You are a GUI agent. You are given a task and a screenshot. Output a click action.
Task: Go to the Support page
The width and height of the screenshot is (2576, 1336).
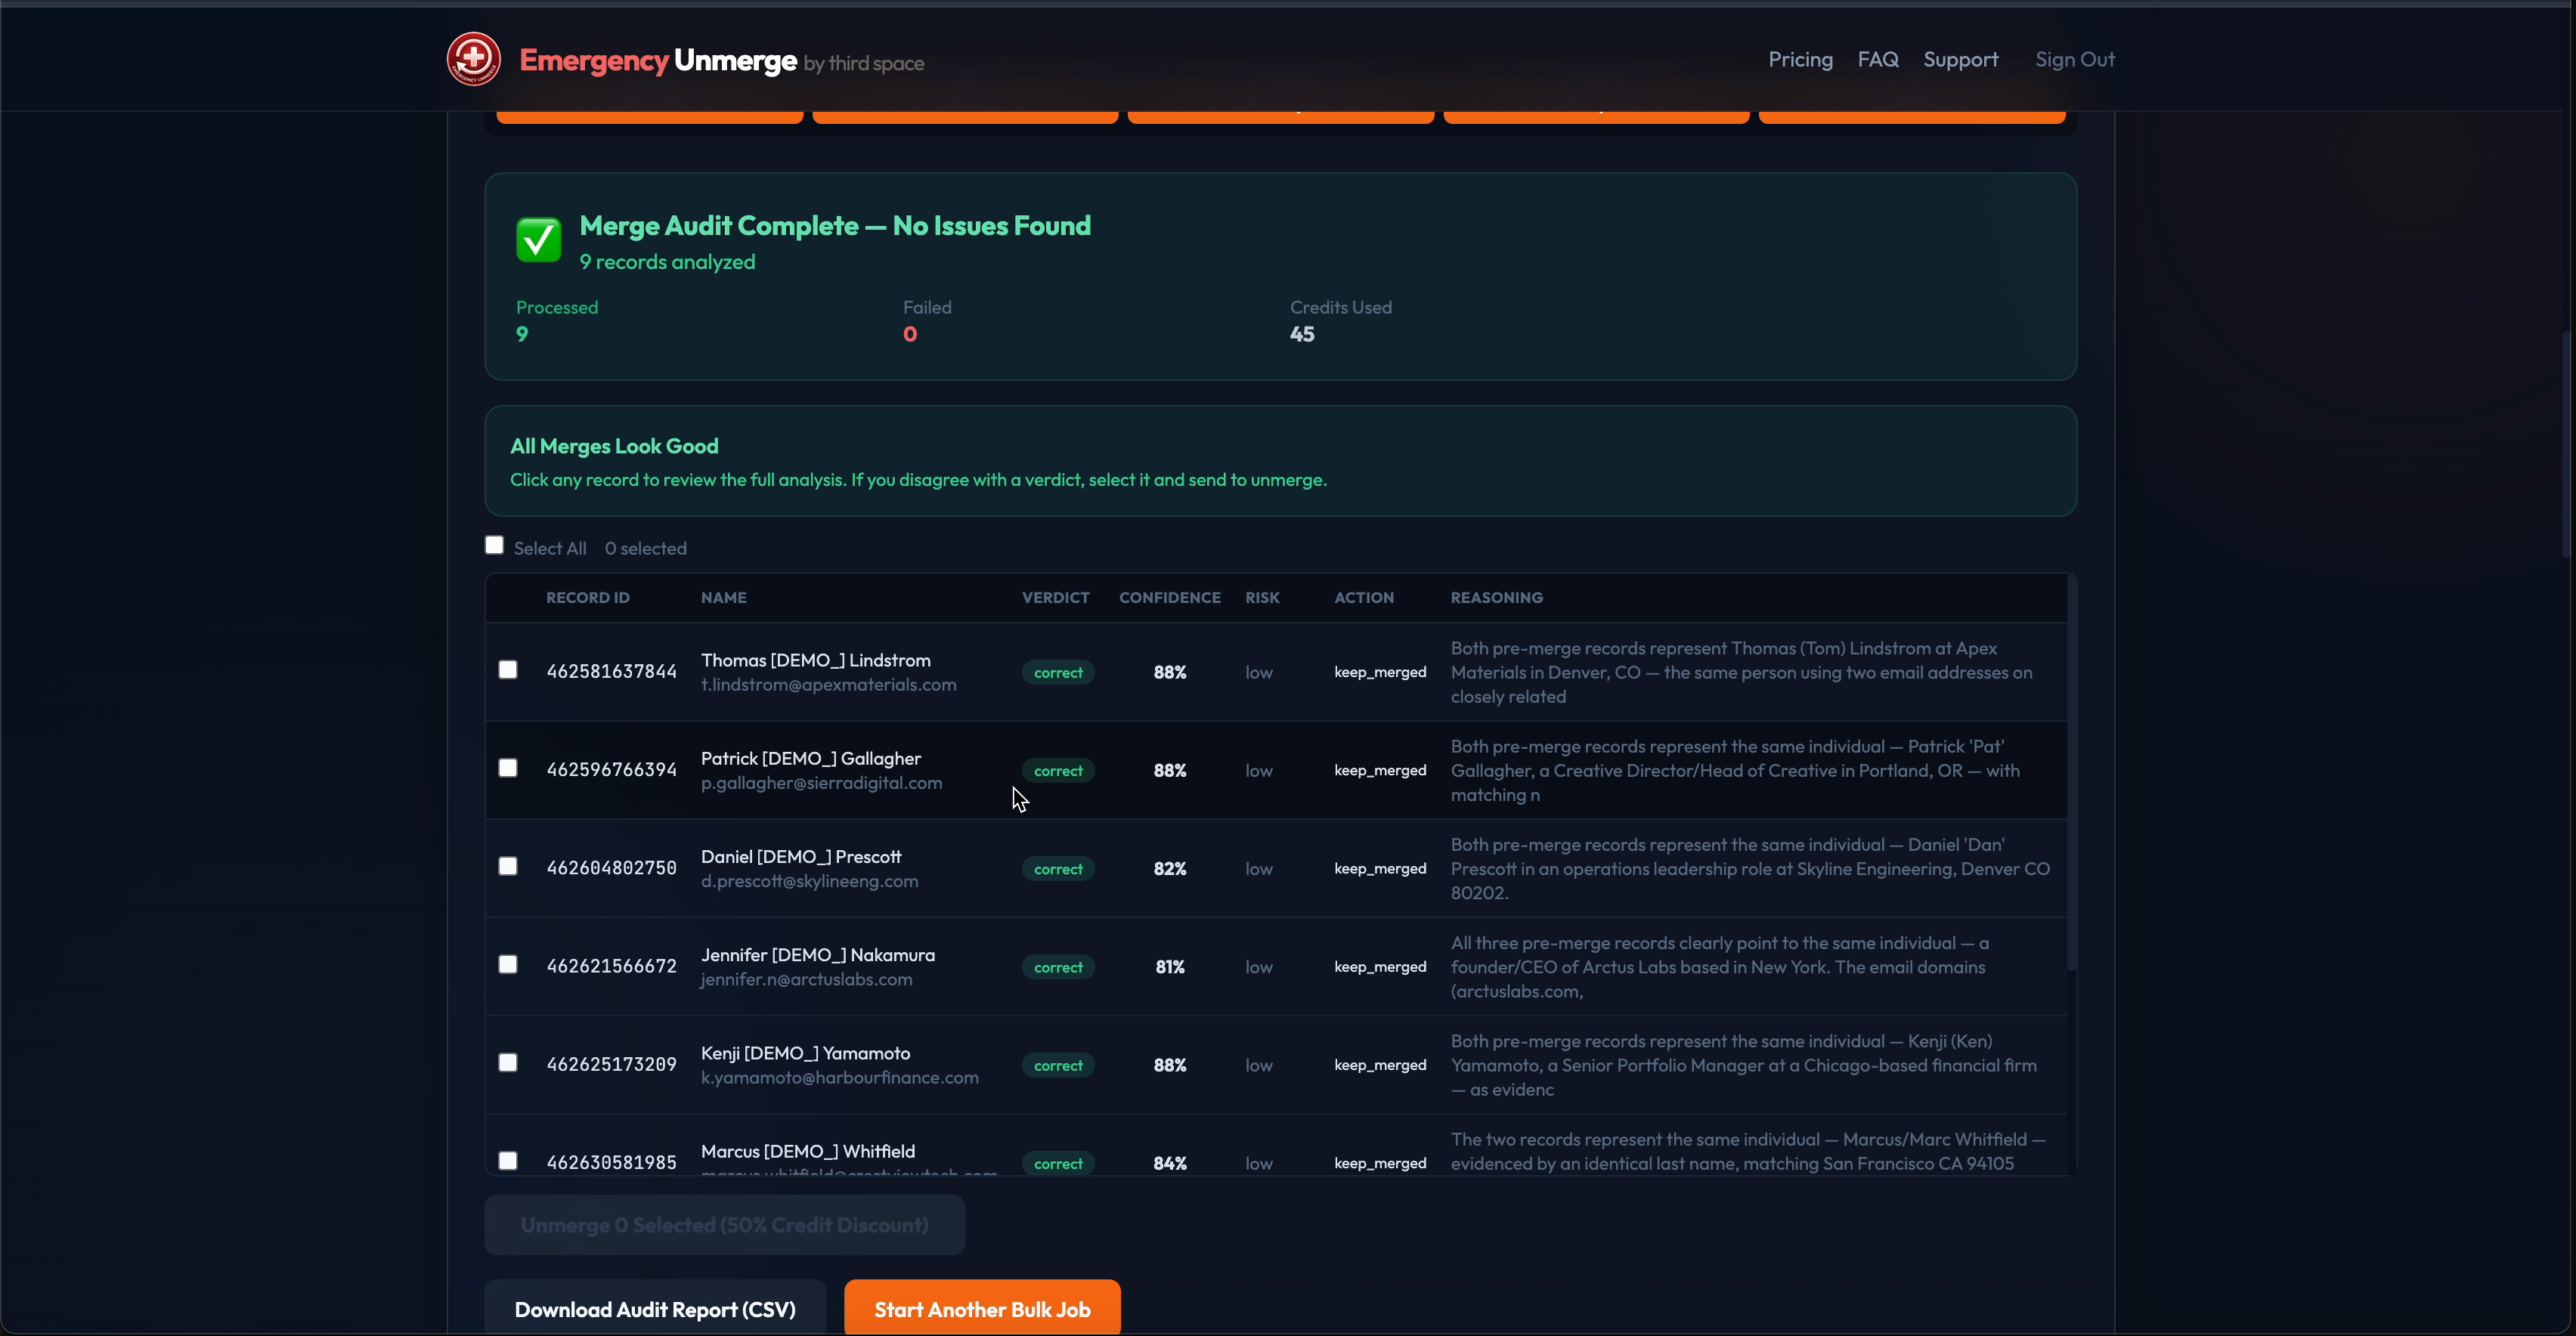coord(1960,60)
